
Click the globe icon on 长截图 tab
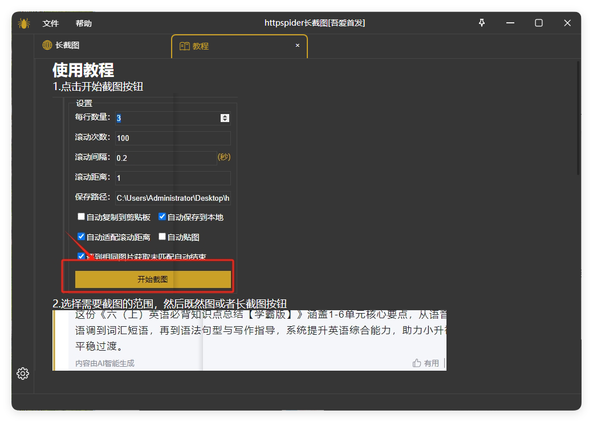47,46
